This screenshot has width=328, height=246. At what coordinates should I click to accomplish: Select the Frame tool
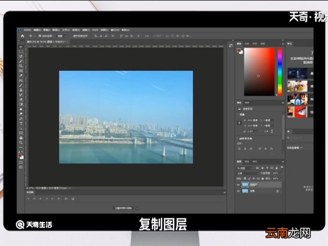[21, 71]
